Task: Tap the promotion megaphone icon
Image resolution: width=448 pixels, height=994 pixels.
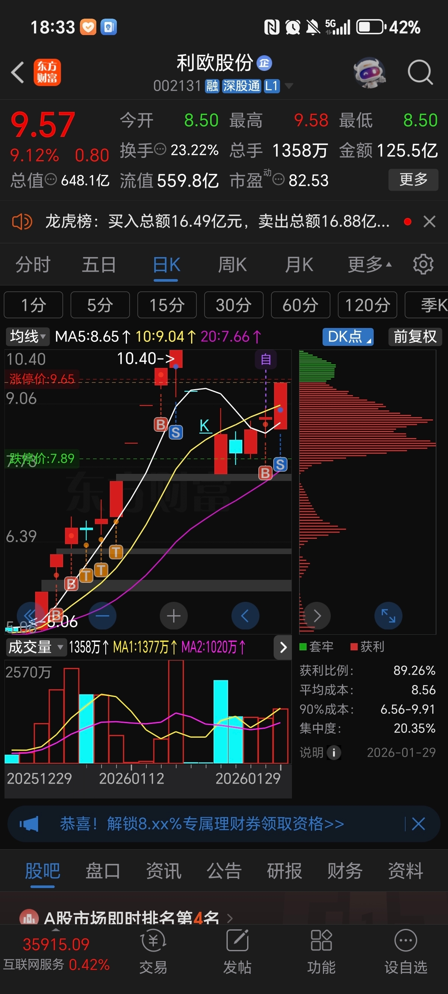Action: (x=29, y=823)
